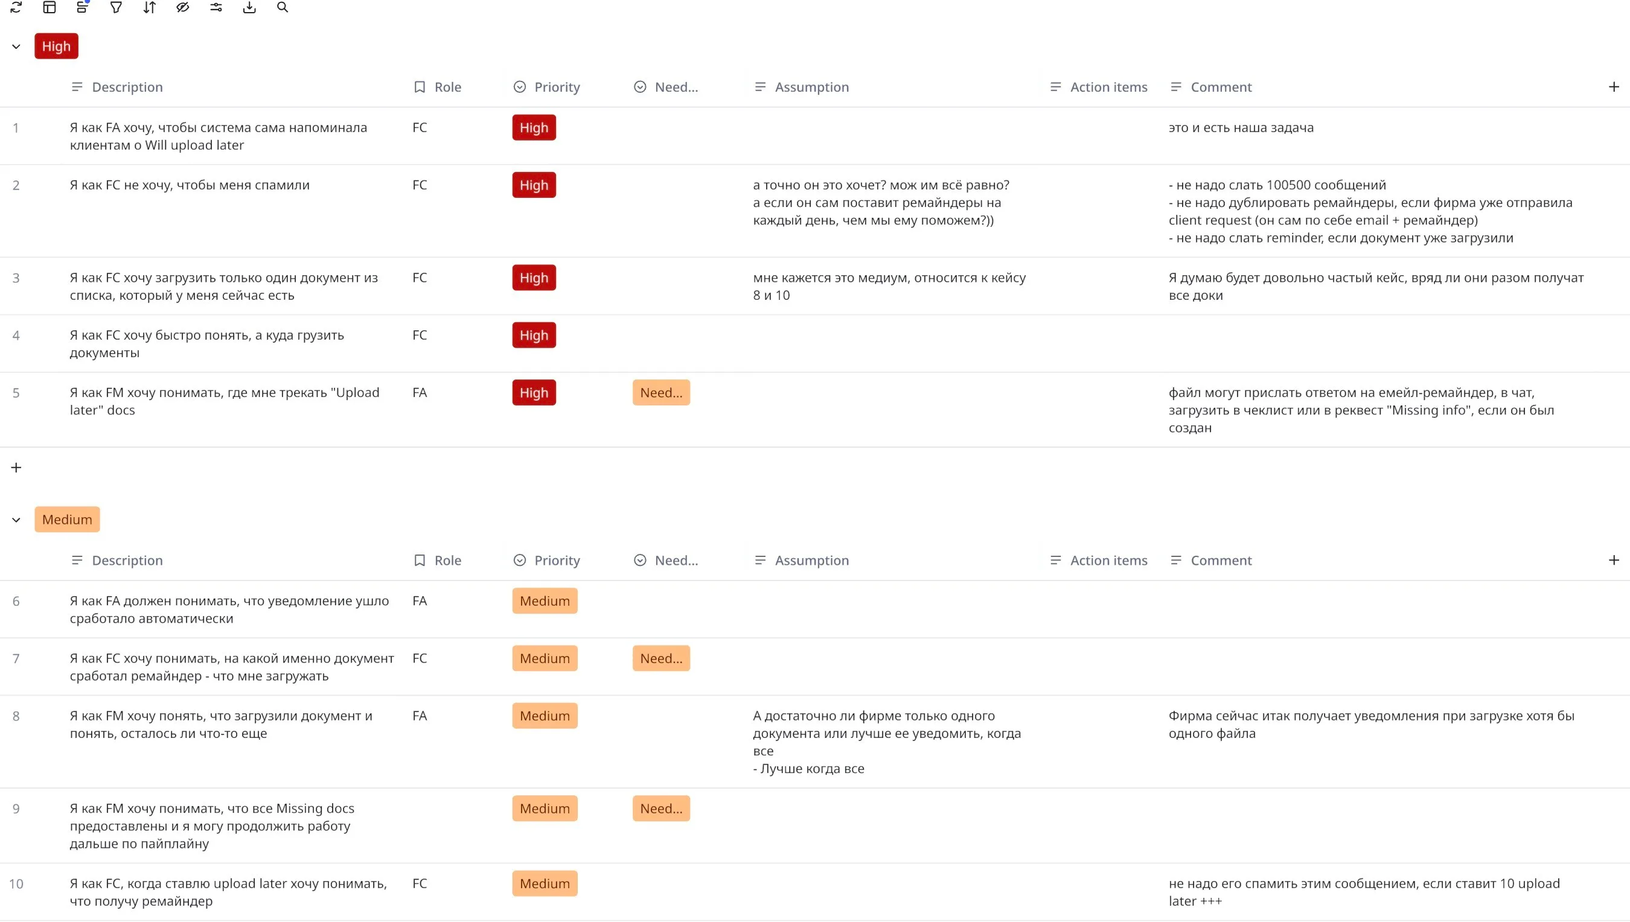The height and width of the screenshot is (922, 1630).
Task: Open the Medium priority tag in row 10
Action: pos(545,883)
